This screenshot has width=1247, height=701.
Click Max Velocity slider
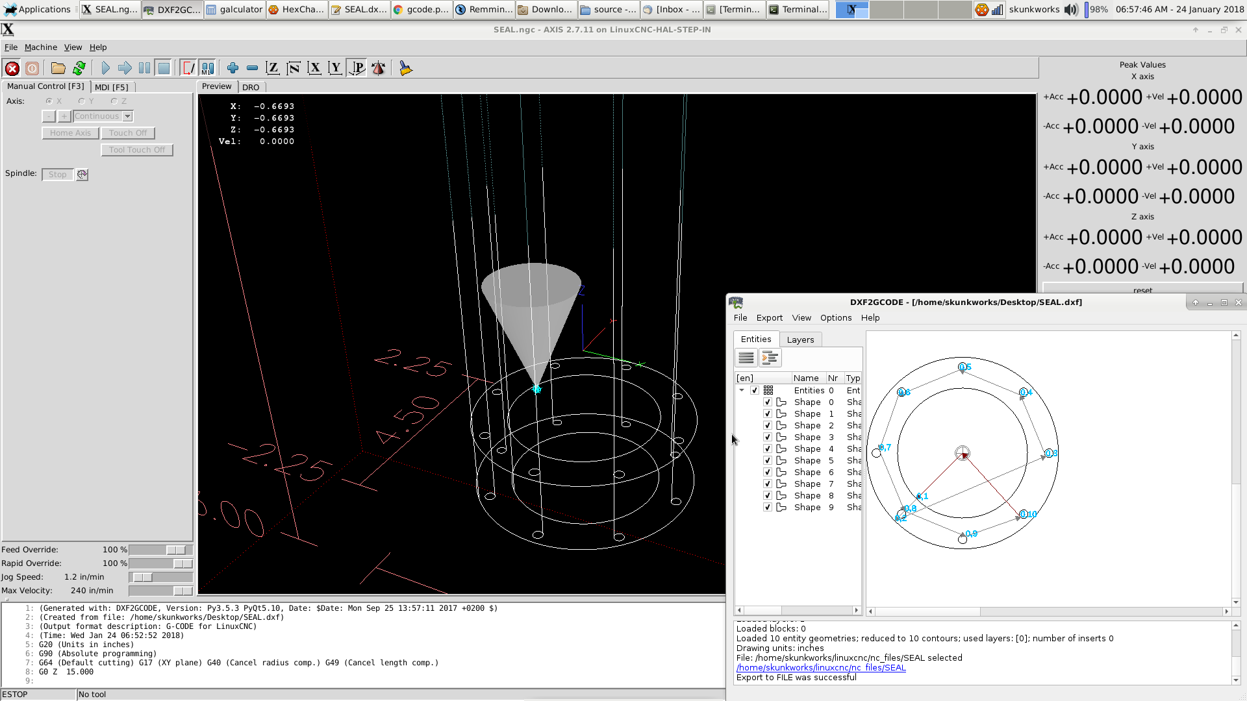(161, 591)
